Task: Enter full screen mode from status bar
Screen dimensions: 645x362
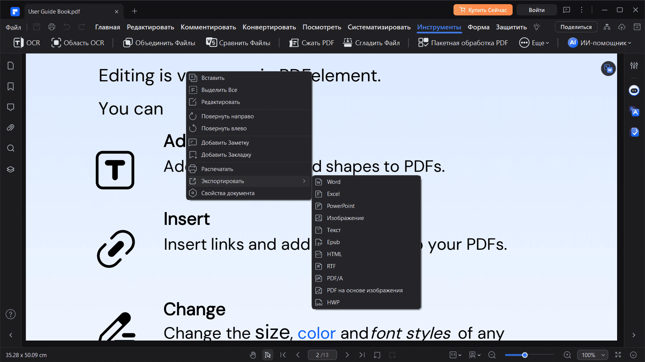Action: pyautogui.click(x=618, y=355)
